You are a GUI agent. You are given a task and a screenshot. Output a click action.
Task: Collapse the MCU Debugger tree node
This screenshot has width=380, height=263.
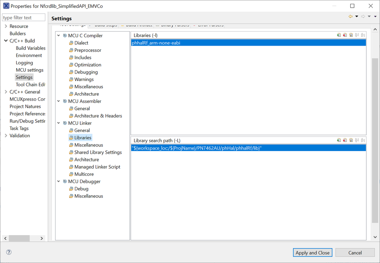tap(58, 181)
